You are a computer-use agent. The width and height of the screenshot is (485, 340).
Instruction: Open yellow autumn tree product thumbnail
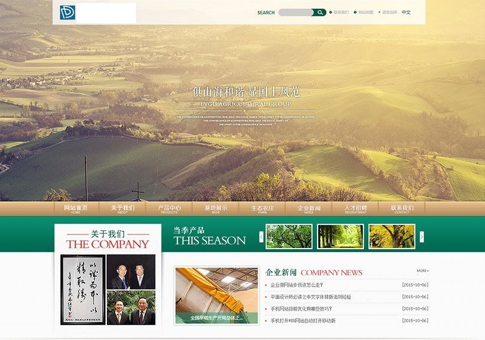tap(392, 236)
